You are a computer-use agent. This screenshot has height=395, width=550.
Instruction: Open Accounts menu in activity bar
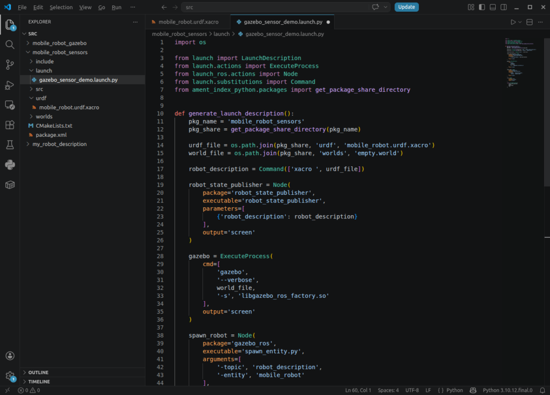[x=10, y=356]
